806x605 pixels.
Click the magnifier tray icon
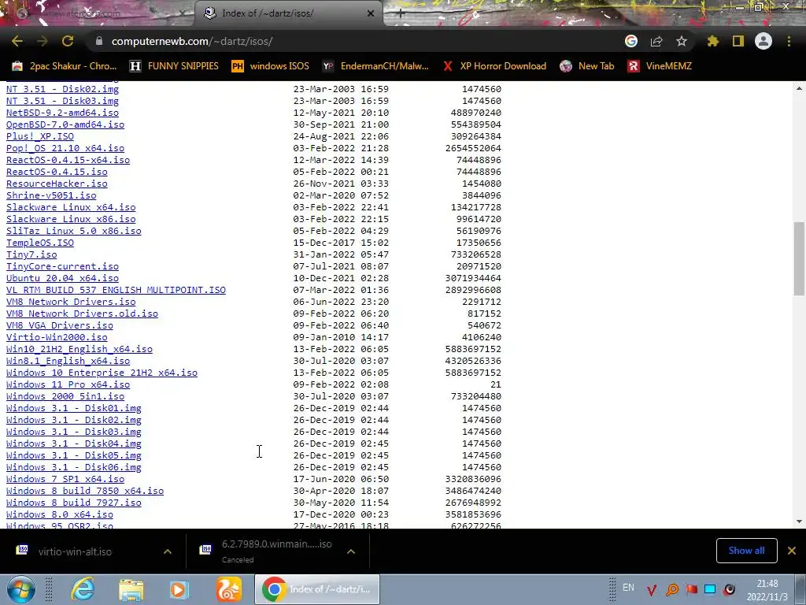point(672,589)
